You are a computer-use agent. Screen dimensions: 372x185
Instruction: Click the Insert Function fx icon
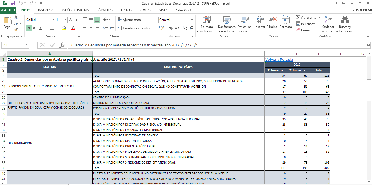click(62, 45)
